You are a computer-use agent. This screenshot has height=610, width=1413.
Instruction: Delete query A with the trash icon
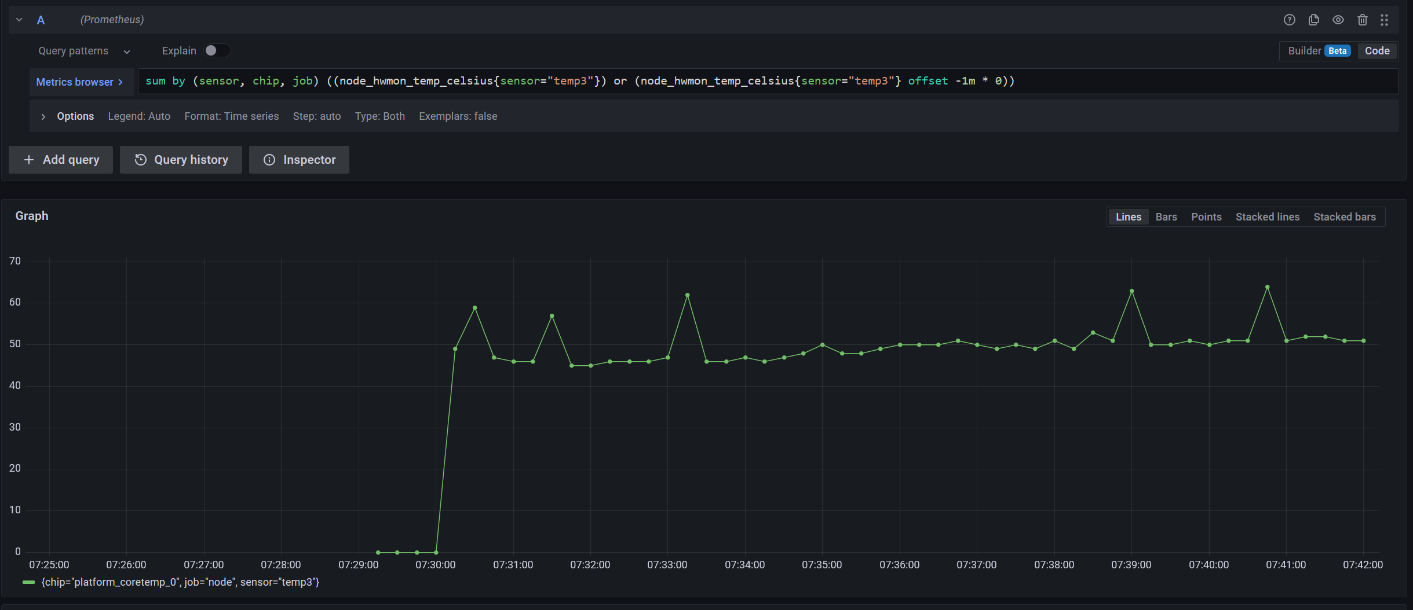coord(1362,20)
